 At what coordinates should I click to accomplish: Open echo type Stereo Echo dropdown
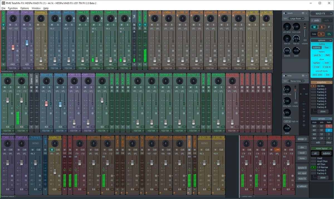[296, 81]
